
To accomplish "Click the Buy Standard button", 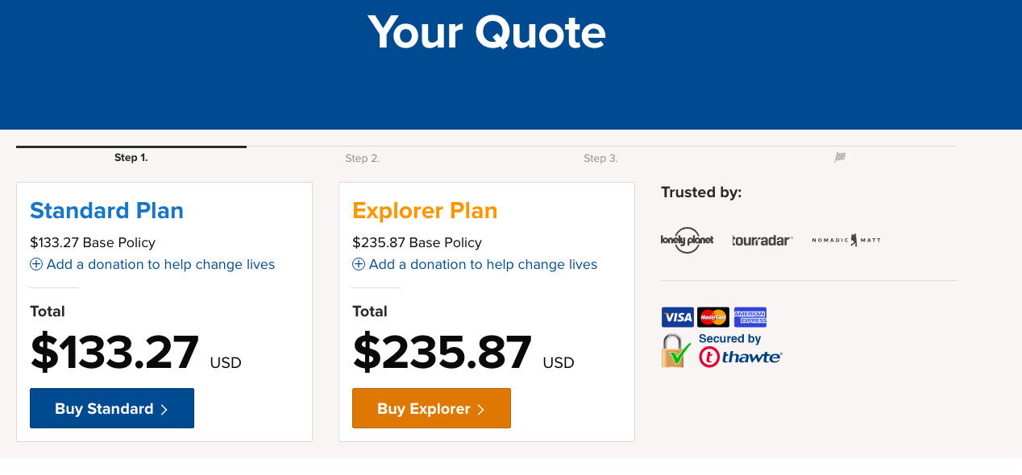I will click(111, 408).
